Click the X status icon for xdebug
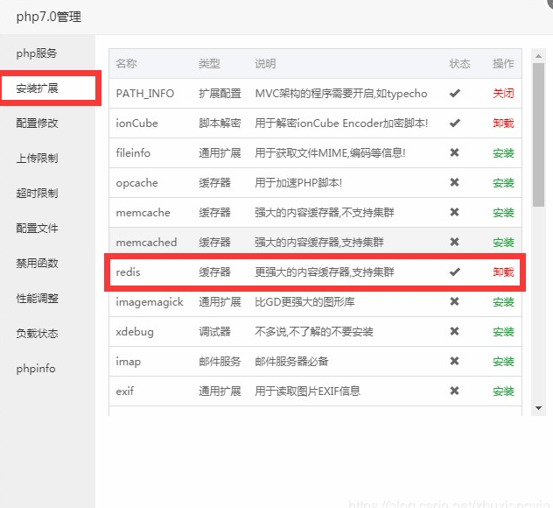553x508 pixels. point(454,332)
